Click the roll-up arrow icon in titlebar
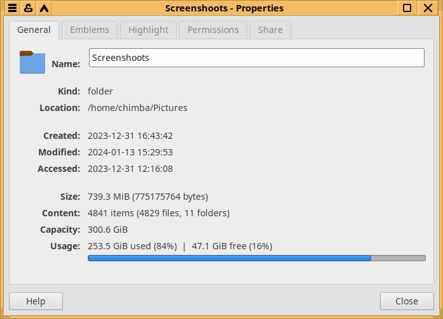This screenshot has width=443, height=319. coord(44,8)
